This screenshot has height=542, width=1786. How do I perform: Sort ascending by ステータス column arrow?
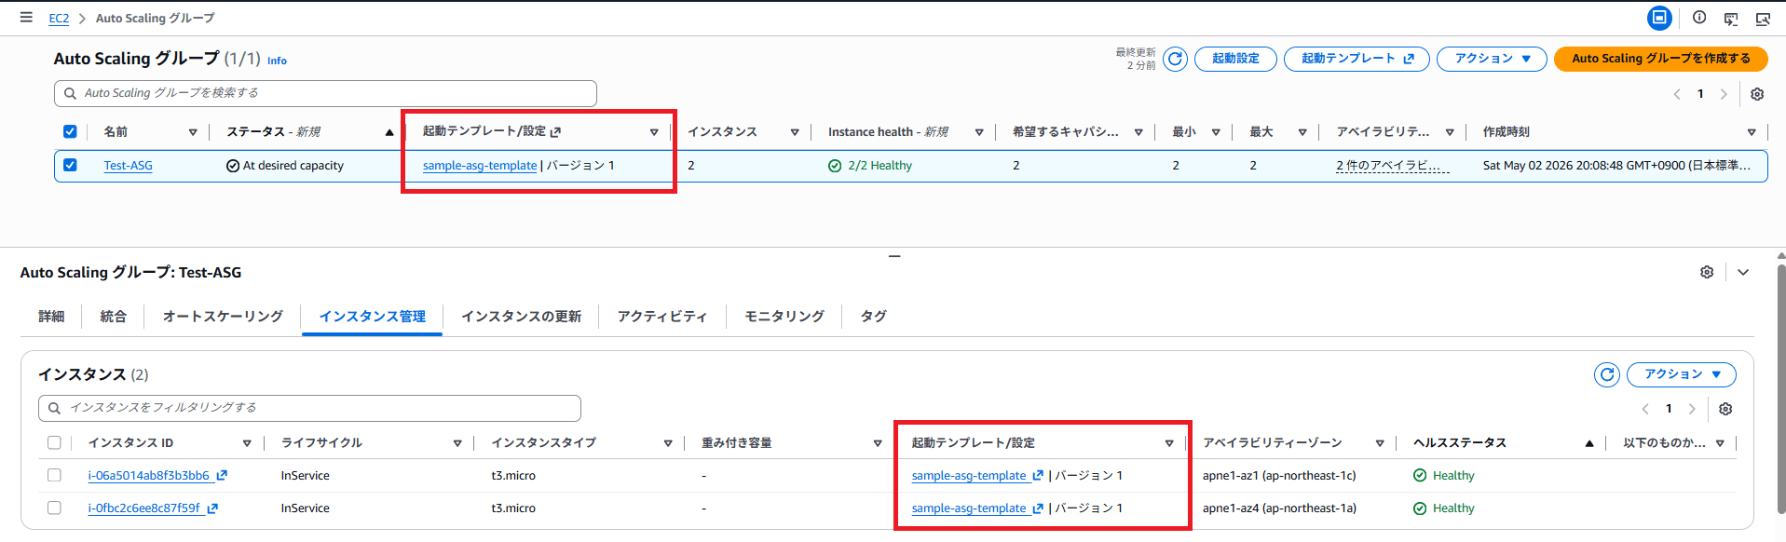tap(389, 132)
